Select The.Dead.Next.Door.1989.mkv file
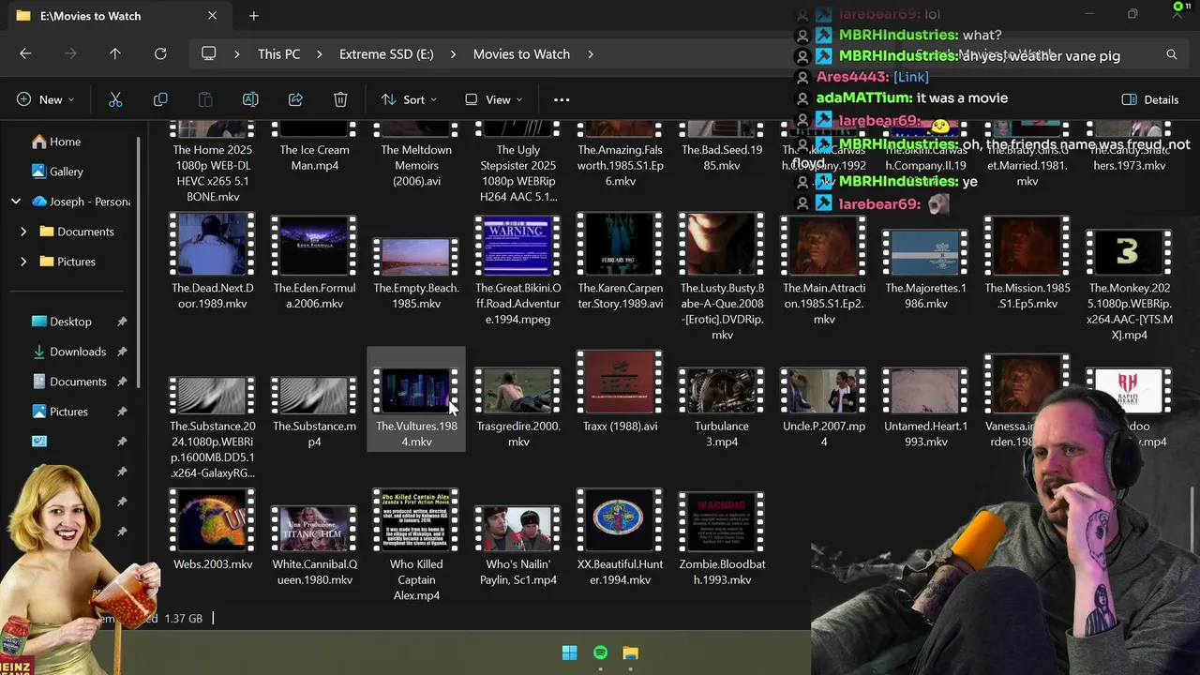The image size is (1200, 675). point(213,262)
